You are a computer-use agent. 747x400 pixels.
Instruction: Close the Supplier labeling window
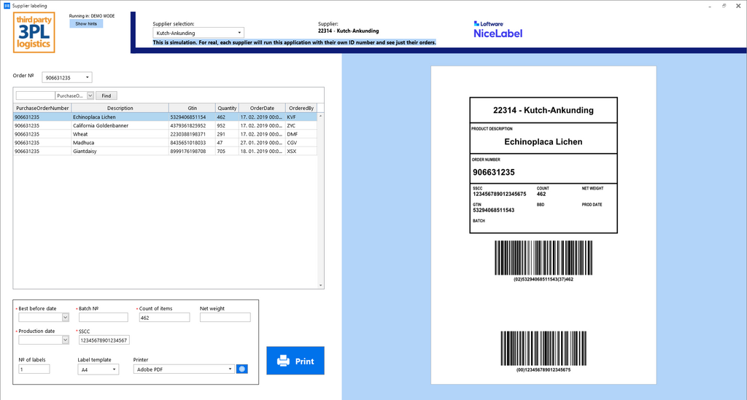point(738,6)
